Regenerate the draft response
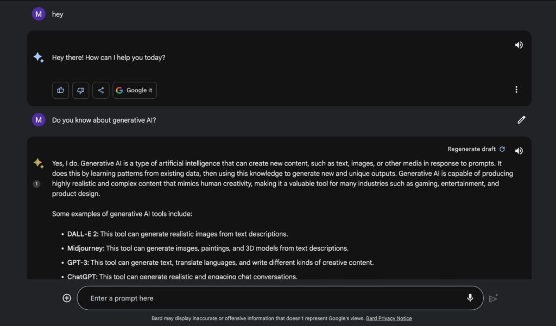 coord(472,149)
